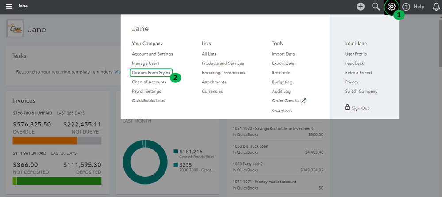Click the company logo thumbnail
This screenshot has width=442, height=197.
point(15,30)
